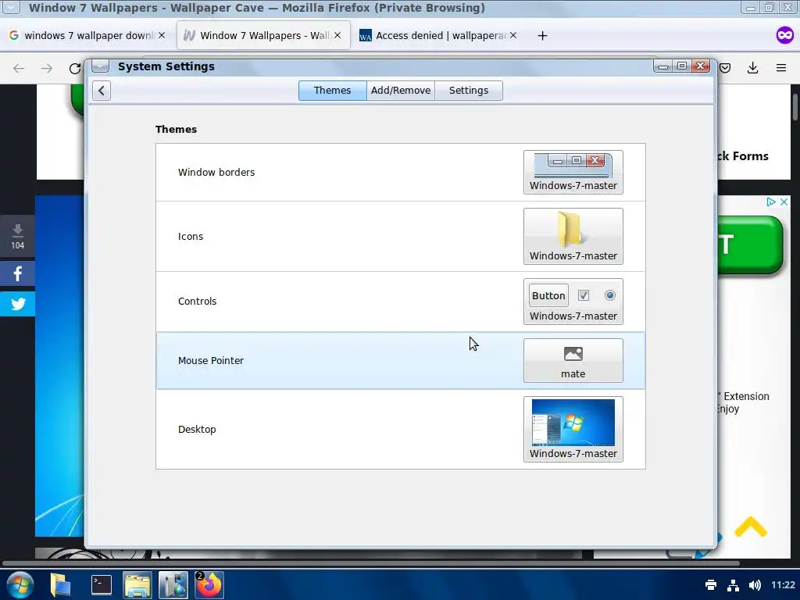Click the Controls row label
Viewport: 800px width, 600px height.
[197, 302]
